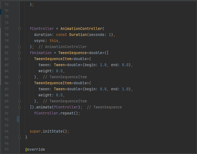Click 'tween:' parameter on line 83
Screen dimensions: 197x154
(x=45, y=65)
